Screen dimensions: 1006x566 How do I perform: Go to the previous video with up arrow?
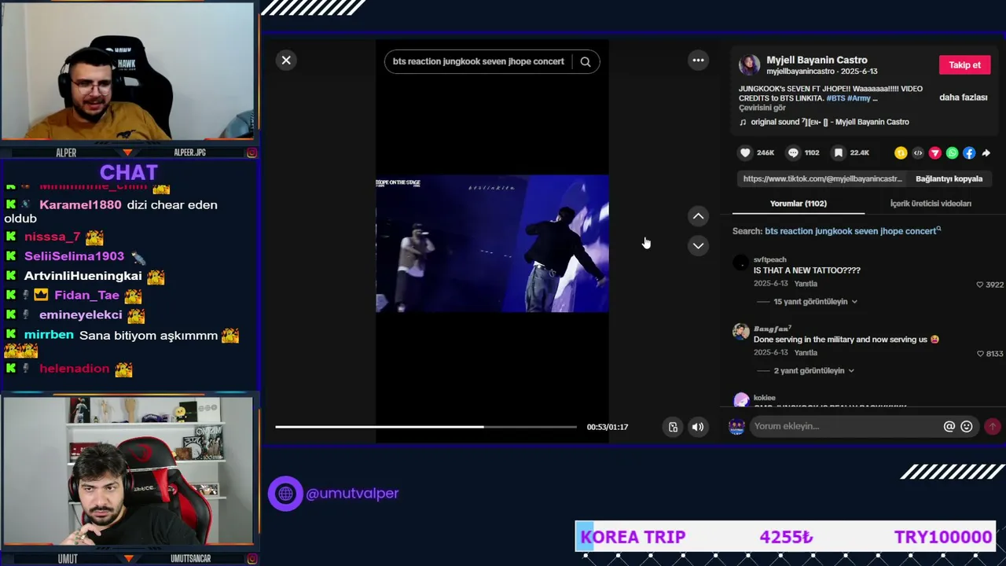tap(698, 216)
